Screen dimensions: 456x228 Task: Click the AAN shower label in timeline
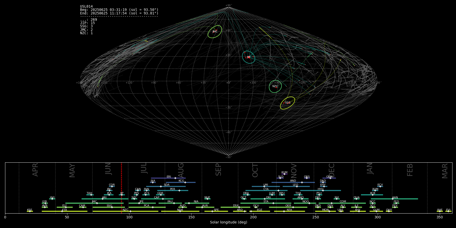point(395,198)
